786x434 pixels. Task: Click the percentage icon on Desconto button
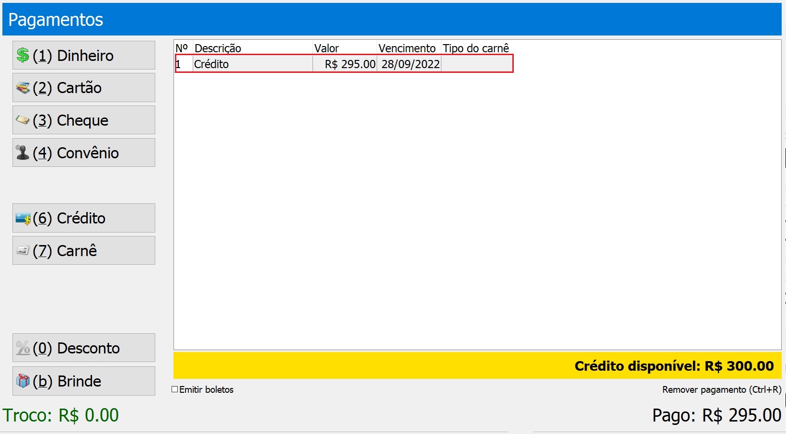pos(22,348)
